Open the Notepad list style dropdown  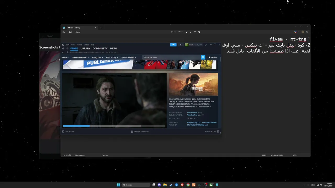(181, 32)
